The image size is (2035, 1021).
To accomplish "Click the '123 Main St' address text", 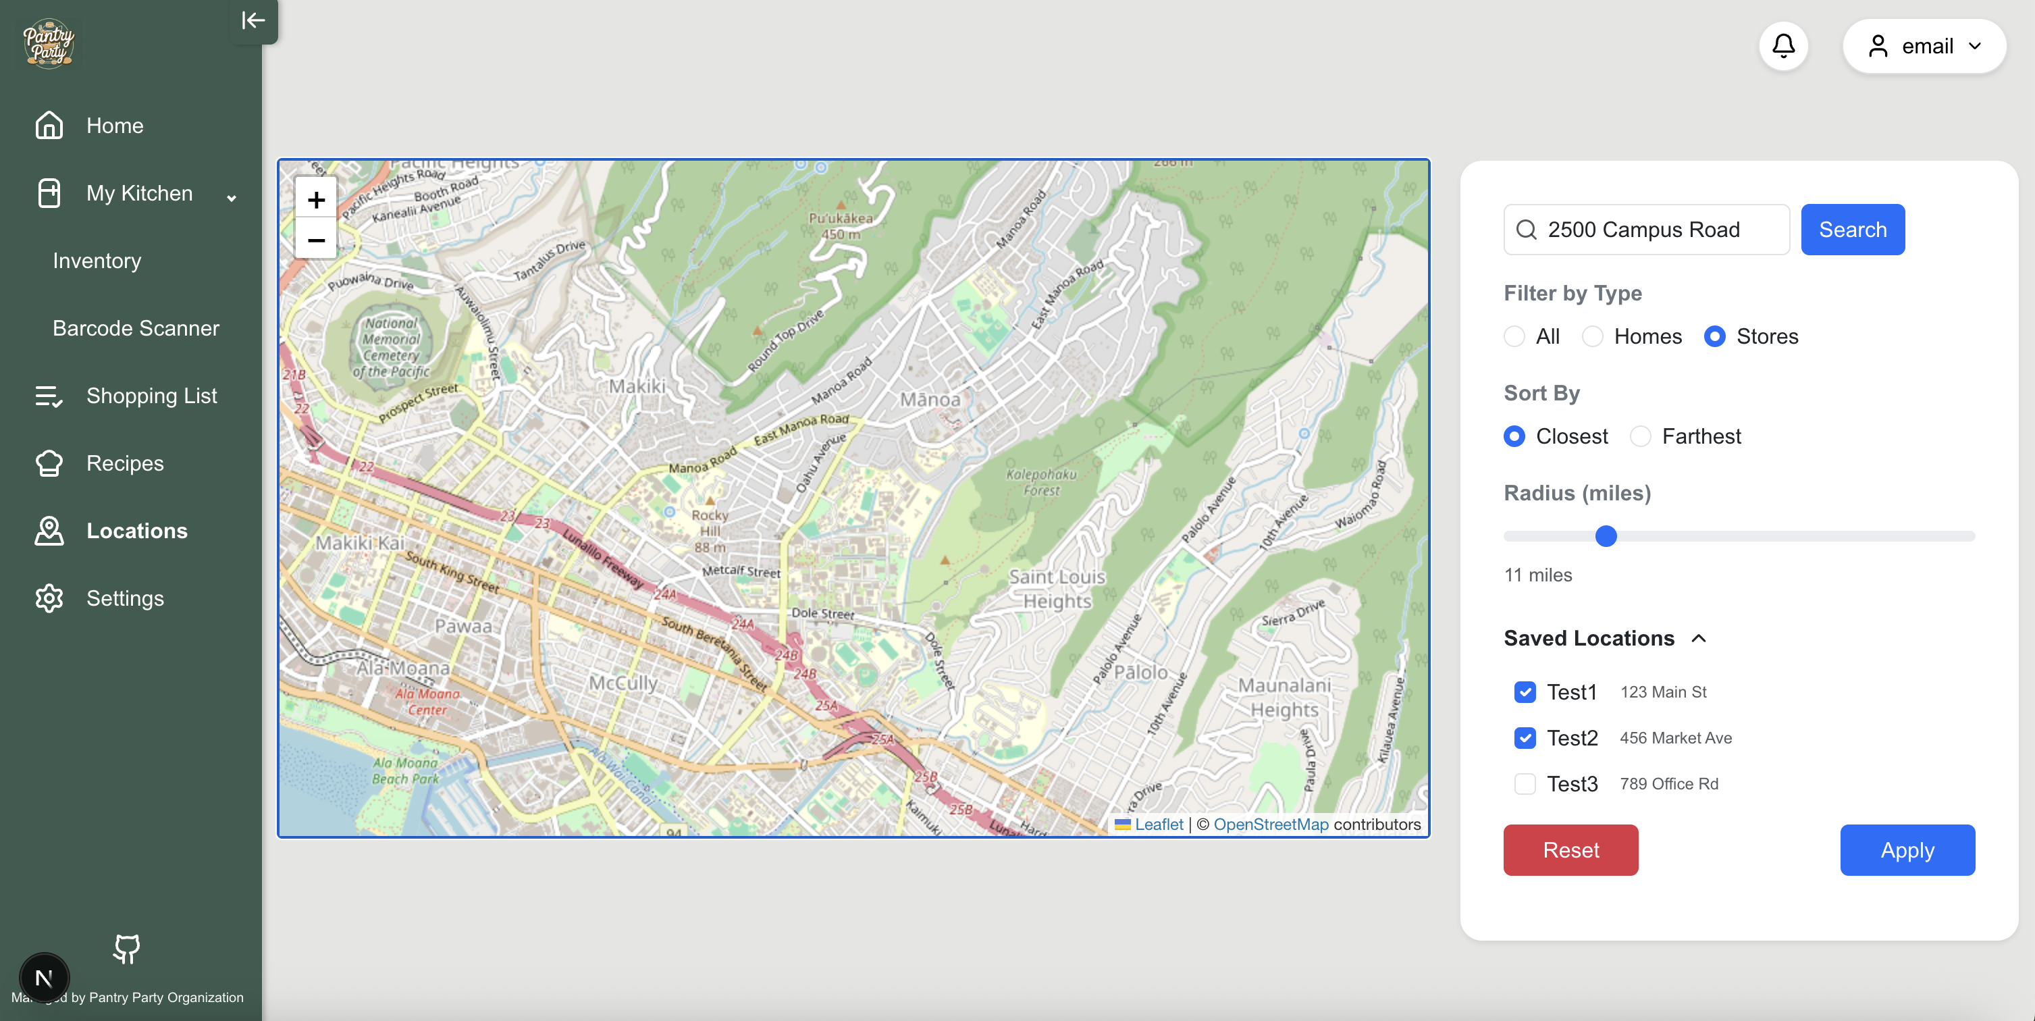I will [1664, 692].
